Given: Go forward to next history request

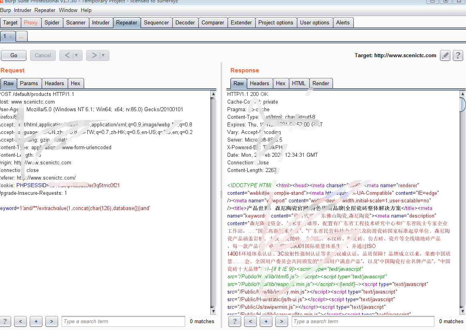Looking at the screenshot, I should (94, 55).
